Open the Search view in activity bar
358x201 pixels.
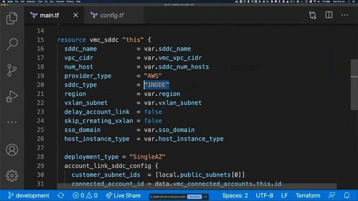point(12,44)
